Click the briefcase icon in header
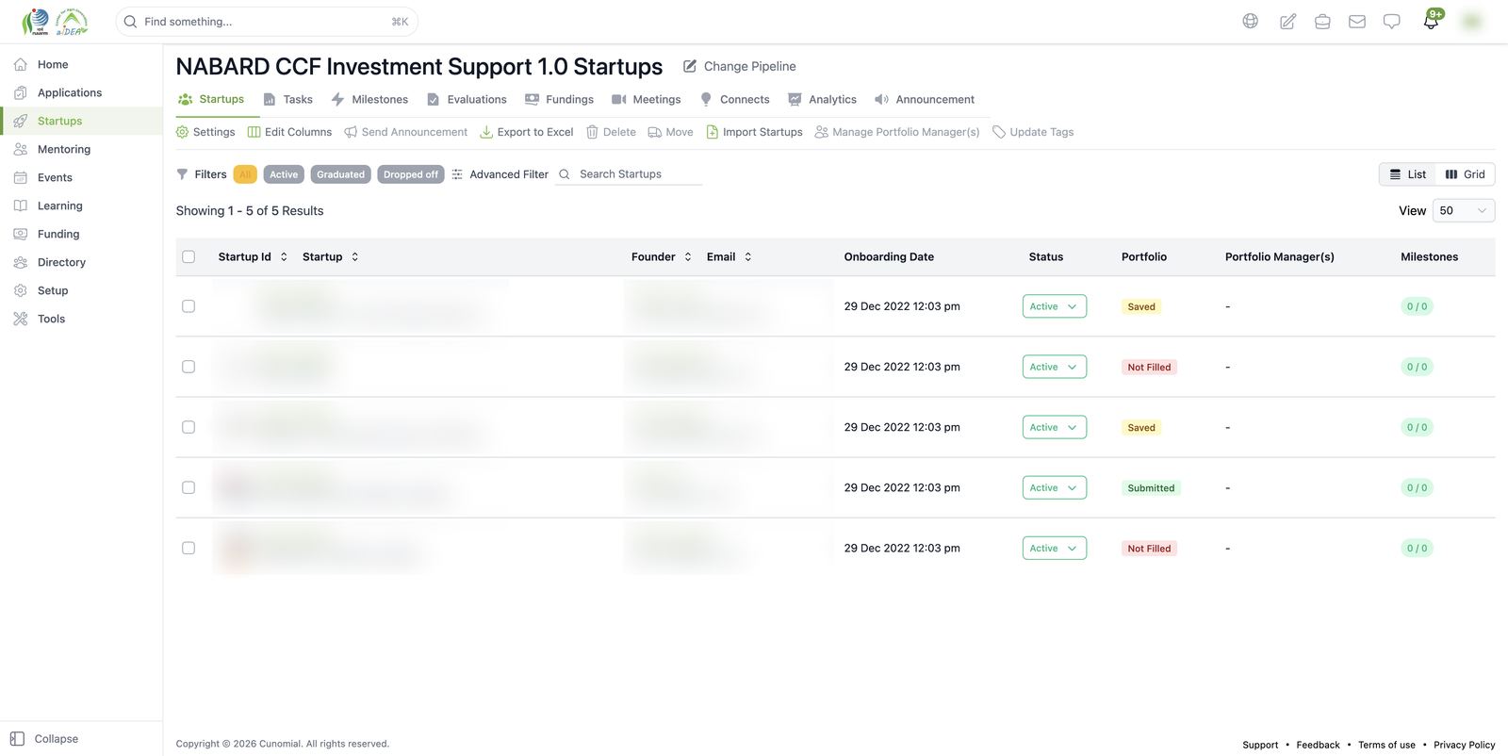The width and height of the screenshot is (1508, 756). [x=1322, y=21]
